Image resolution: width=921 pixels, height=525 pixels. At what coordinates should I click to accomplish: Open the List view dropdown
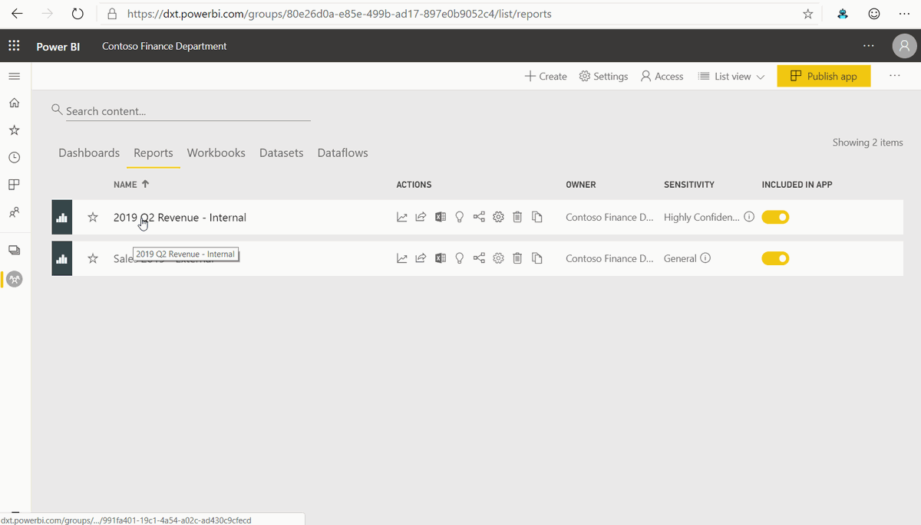731,76
